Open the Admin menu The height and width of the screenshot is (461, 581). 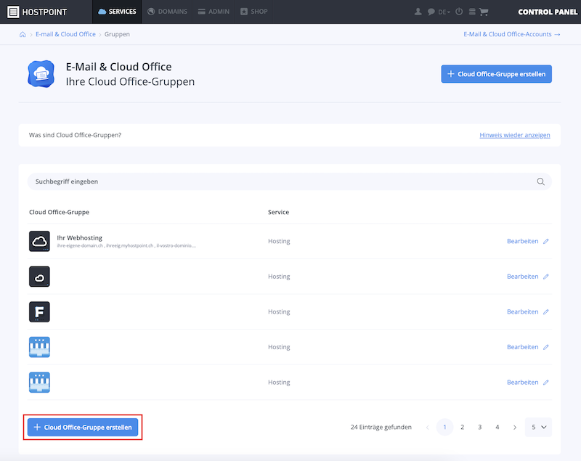pyautogui.click(x=214, y=12)
